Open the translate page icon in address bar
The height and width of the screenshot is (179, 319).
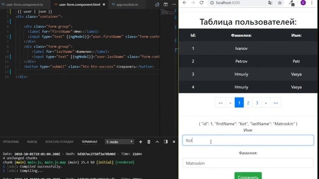click(x=270, y=3)
